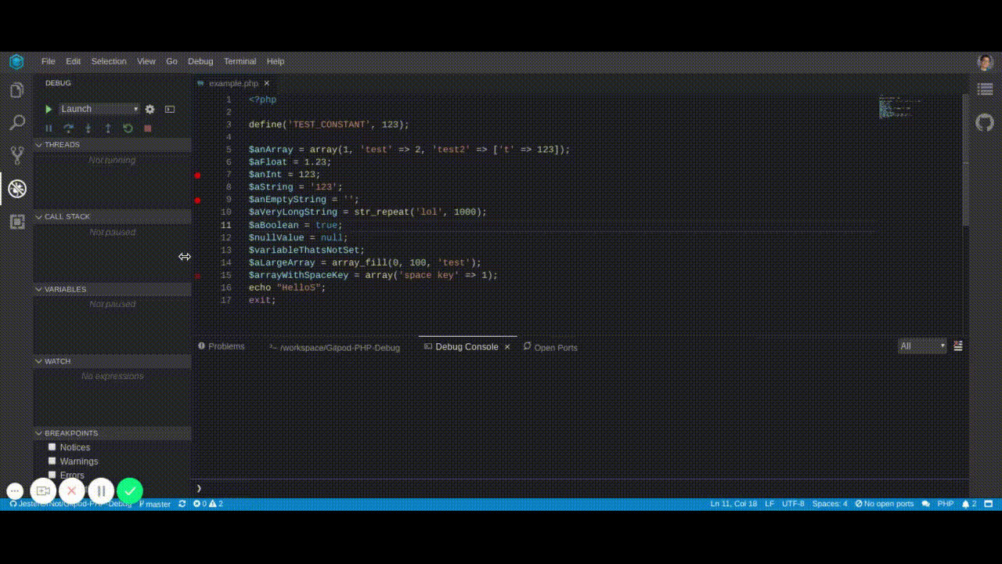Open the Edit menu

tap(73, 61)
